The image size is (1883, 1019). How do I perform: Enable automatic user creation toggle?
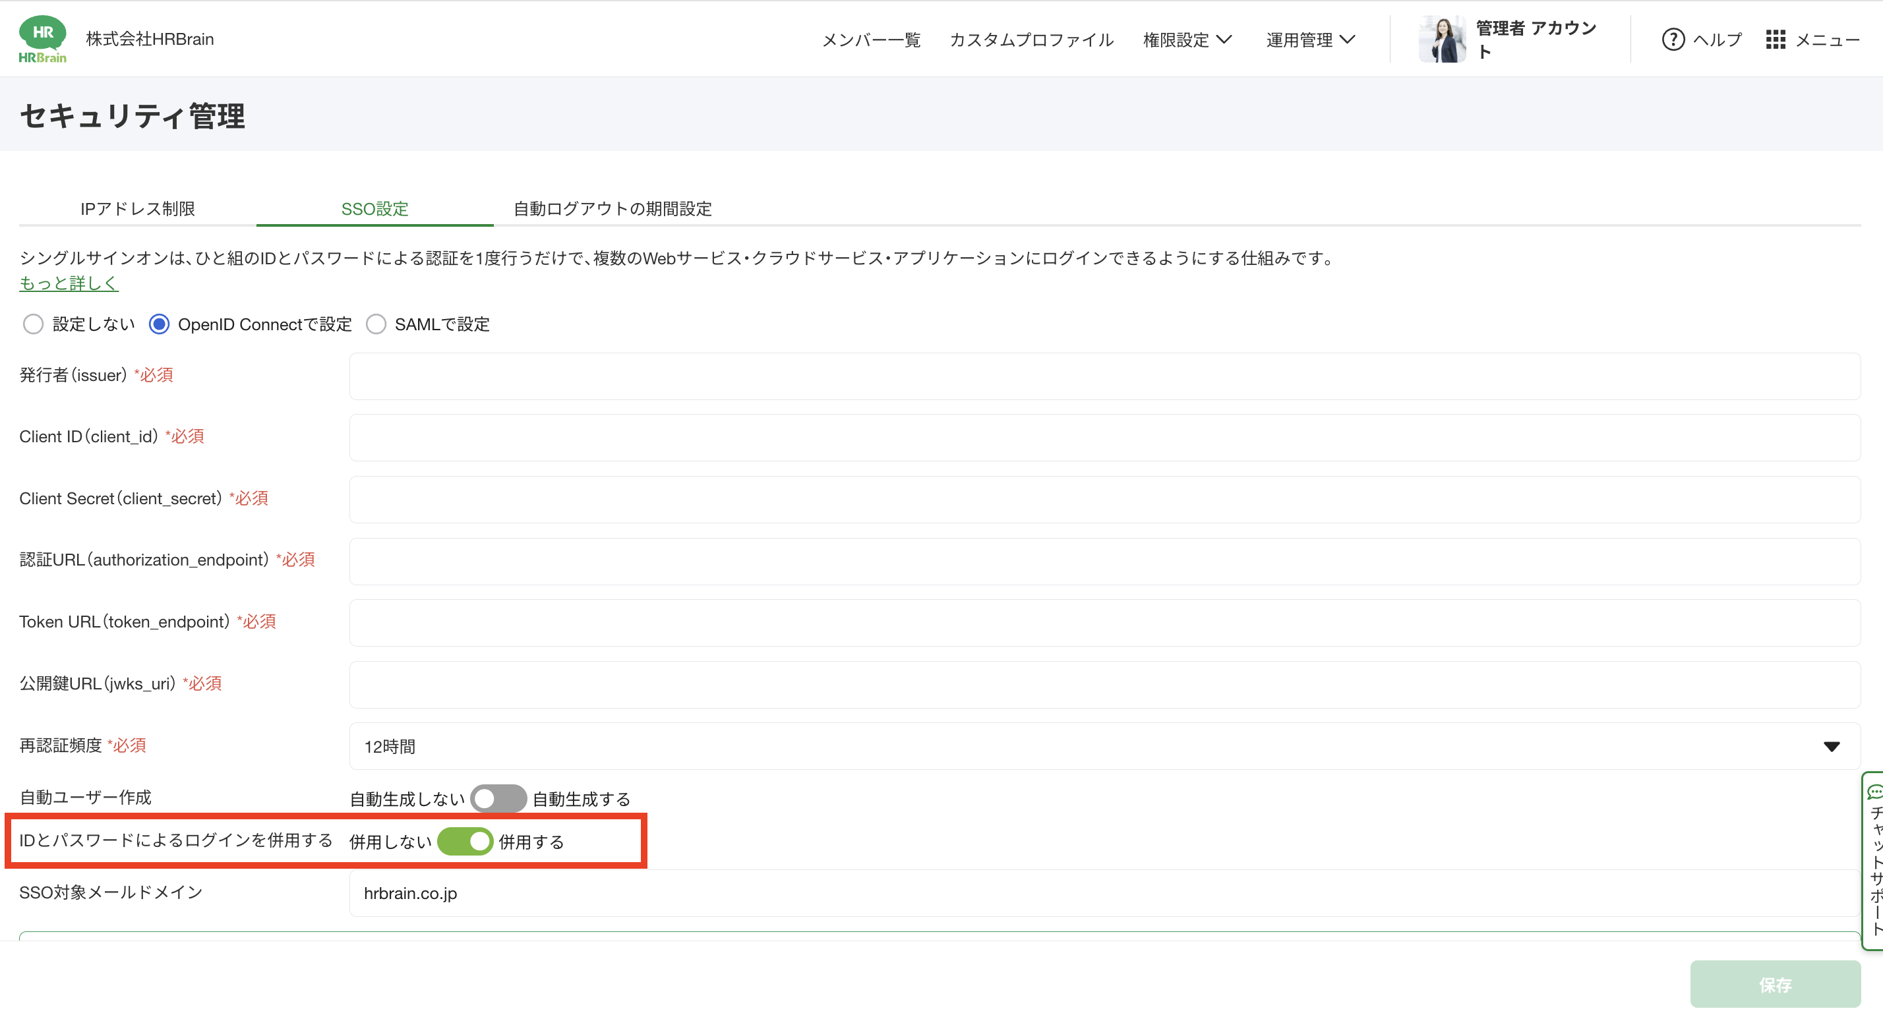pos(498,798)
